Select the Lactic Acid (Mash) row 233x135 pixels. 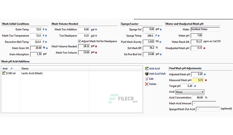pos(72,73)
